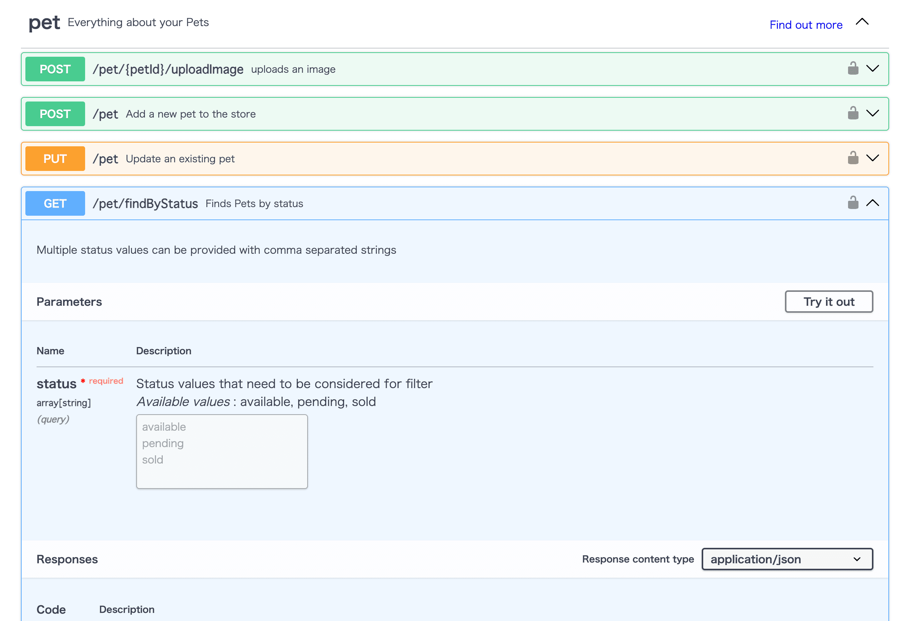Viewport: 910px width, 621px height.
Task: Click the /pet/findByStatus path text
Action: (x=145, y=204)
